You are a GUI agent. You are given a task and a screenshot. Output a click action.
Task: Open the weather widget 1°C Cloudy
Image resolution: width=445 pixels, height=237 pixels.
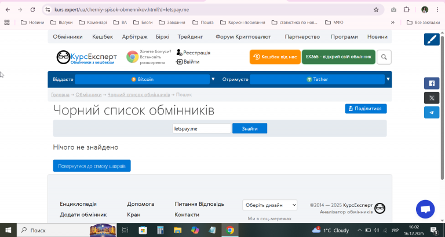pos(330,230)
